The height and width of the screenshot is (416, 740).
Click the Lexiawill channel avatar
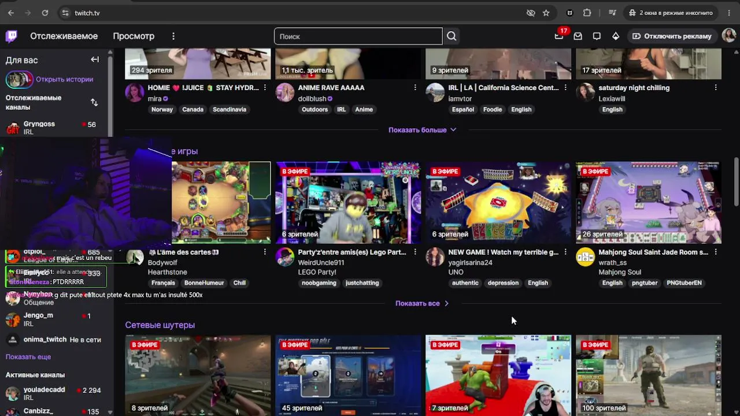tap(586, 92)
